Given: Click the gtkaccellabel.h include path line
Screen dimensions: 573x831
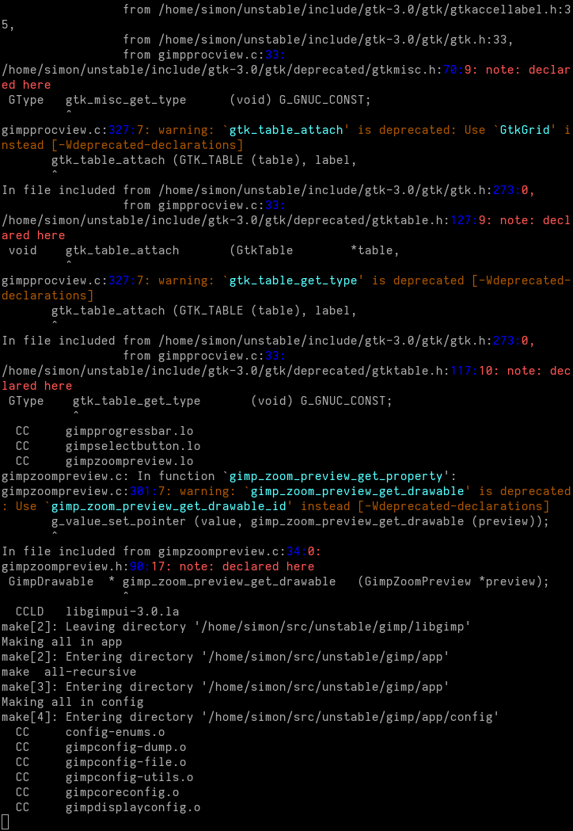Looking at the screenshot, I should coord(347,10).
